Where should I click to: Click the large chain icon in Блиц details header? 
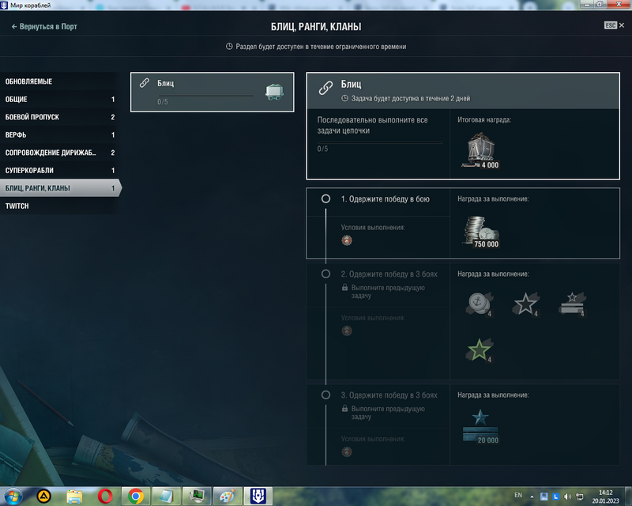pyautogui.click(x=325, y=88)
